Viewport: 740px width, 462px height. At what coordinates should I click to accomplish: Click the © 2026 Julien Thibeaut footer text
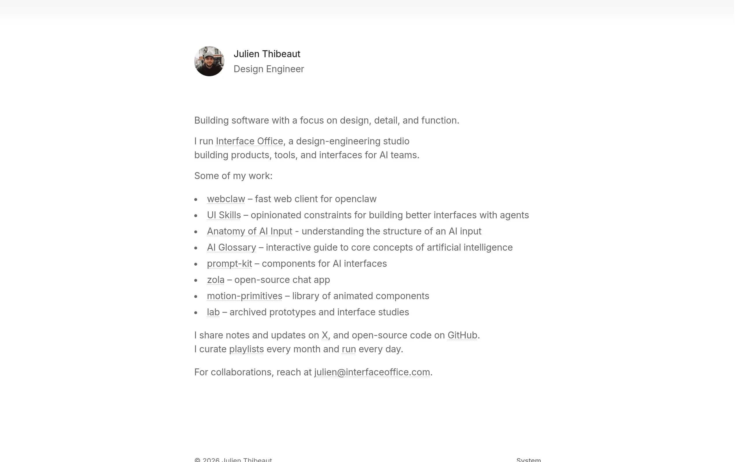click(233, 460)
